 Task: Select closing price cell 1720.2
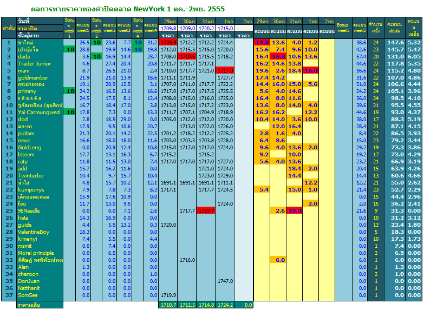click(206, 28)
